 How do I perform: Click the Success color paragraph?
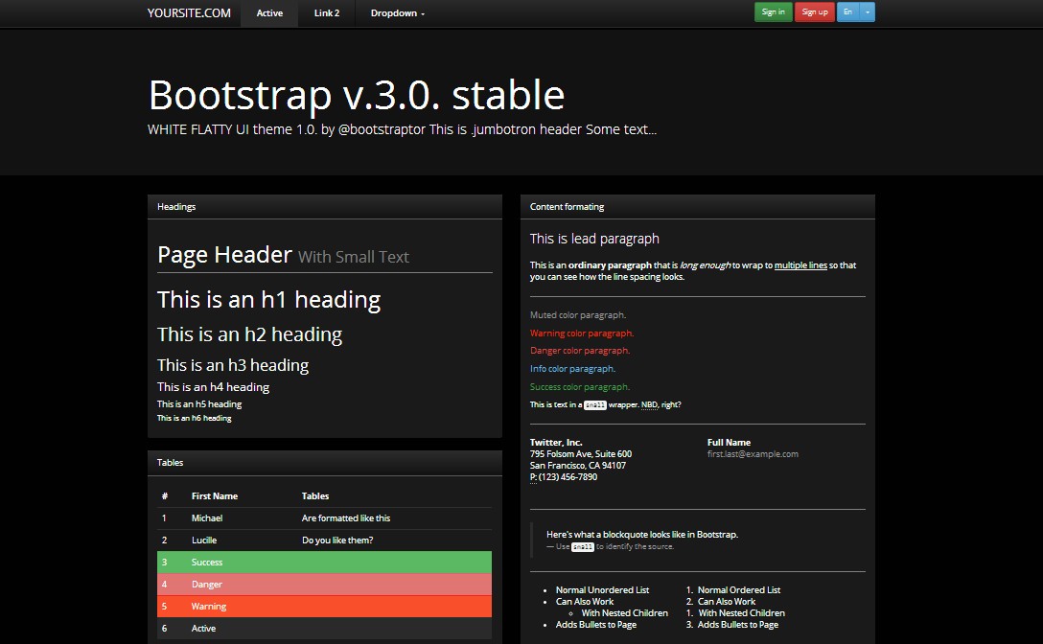pos(579,386)
